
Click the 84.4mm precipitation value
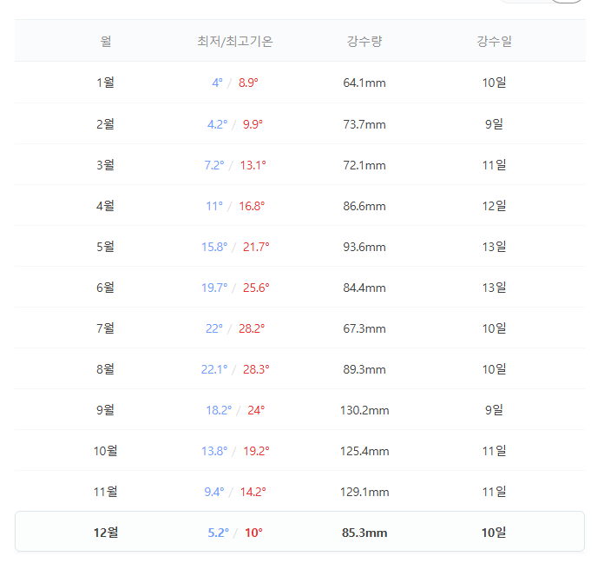[364, 288]
